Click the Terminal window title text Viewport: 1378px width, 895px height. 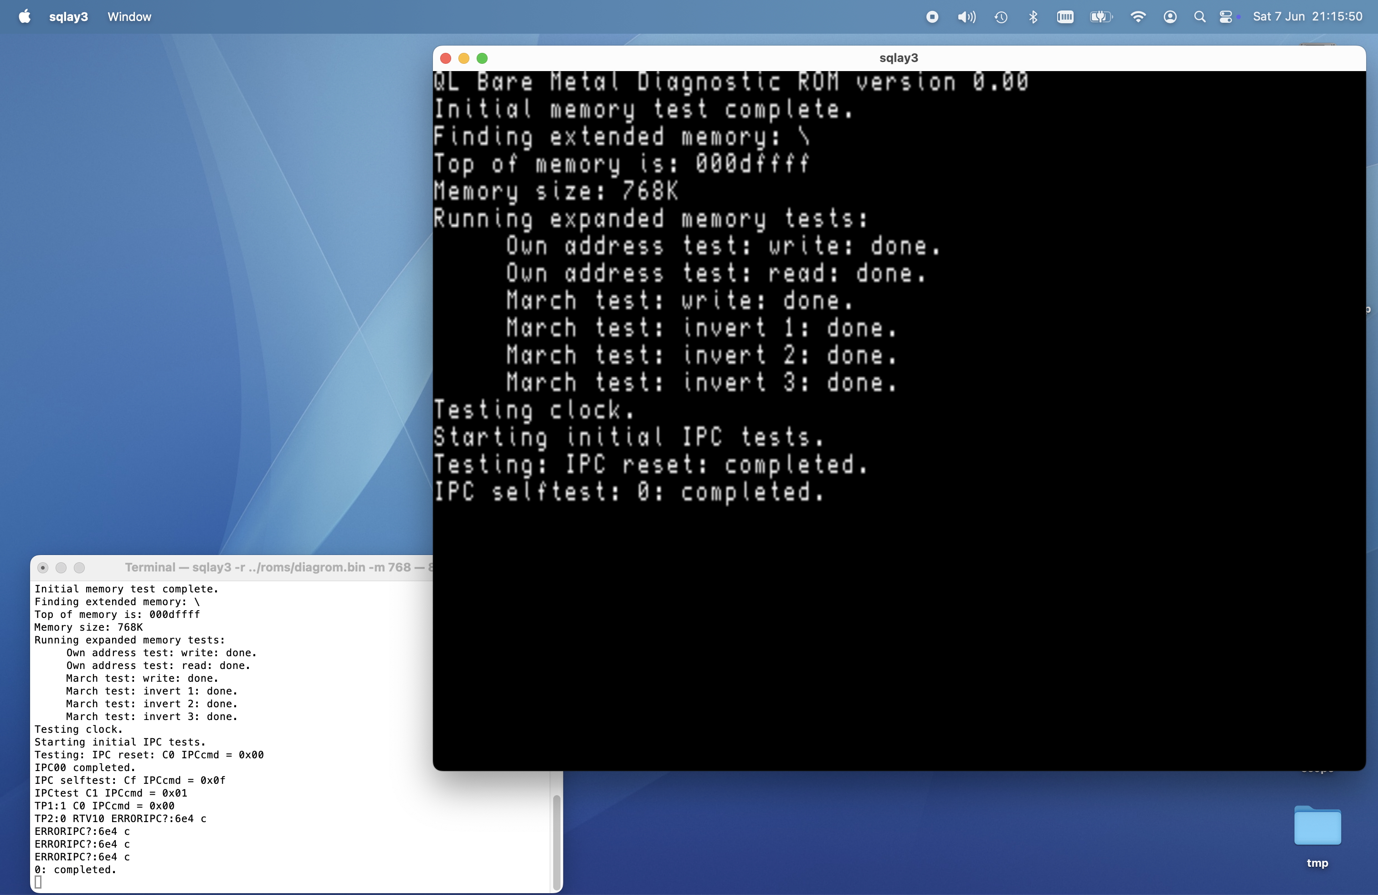278,567
